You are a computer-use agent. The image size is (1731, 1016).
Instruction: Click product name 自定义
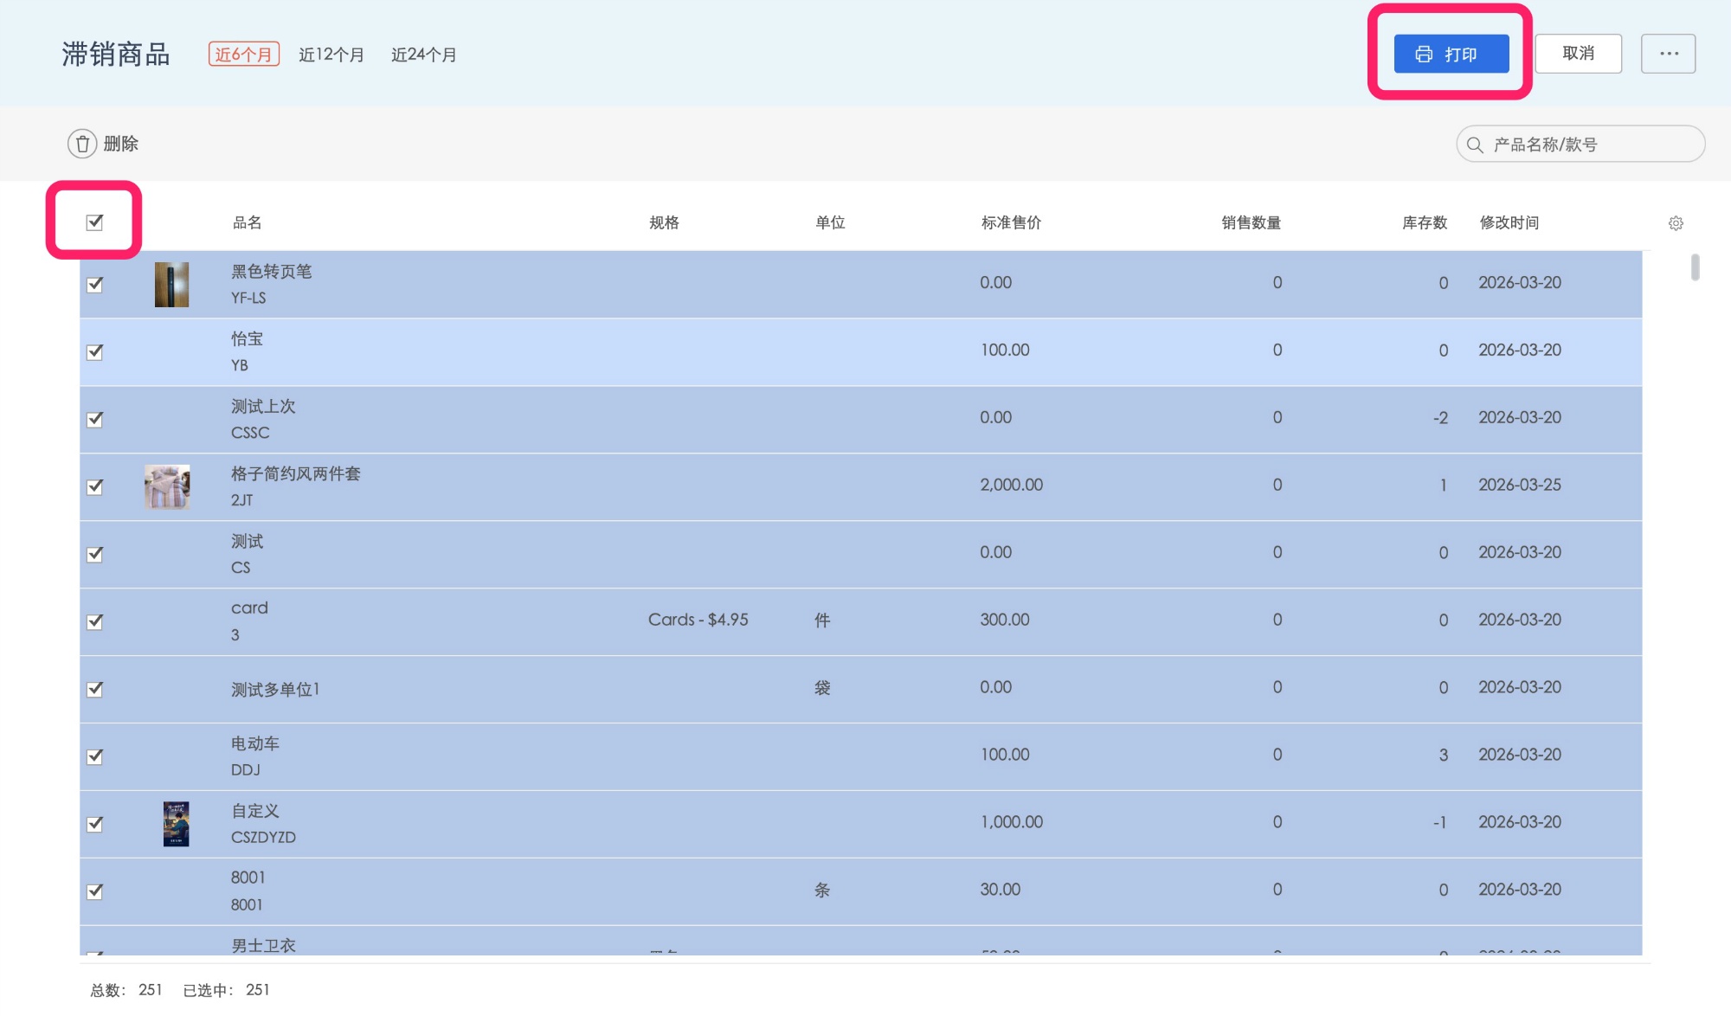tap(255, 812)
